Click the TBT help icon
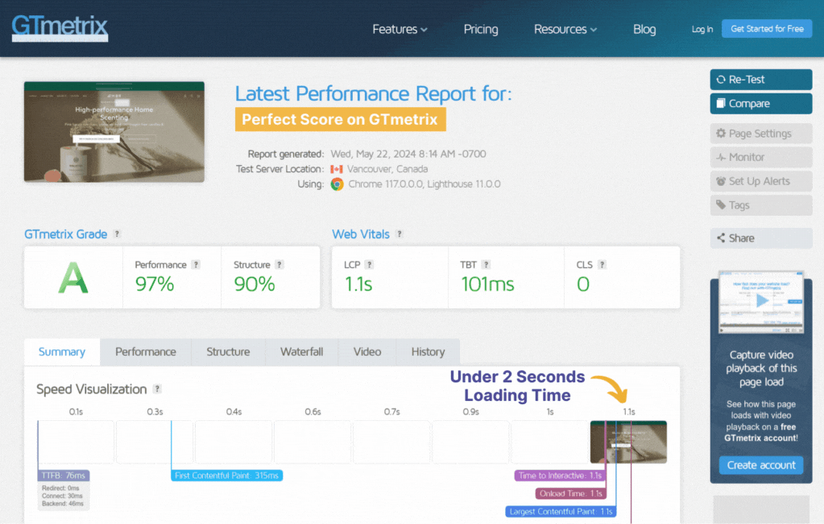 tap(486, 265)
